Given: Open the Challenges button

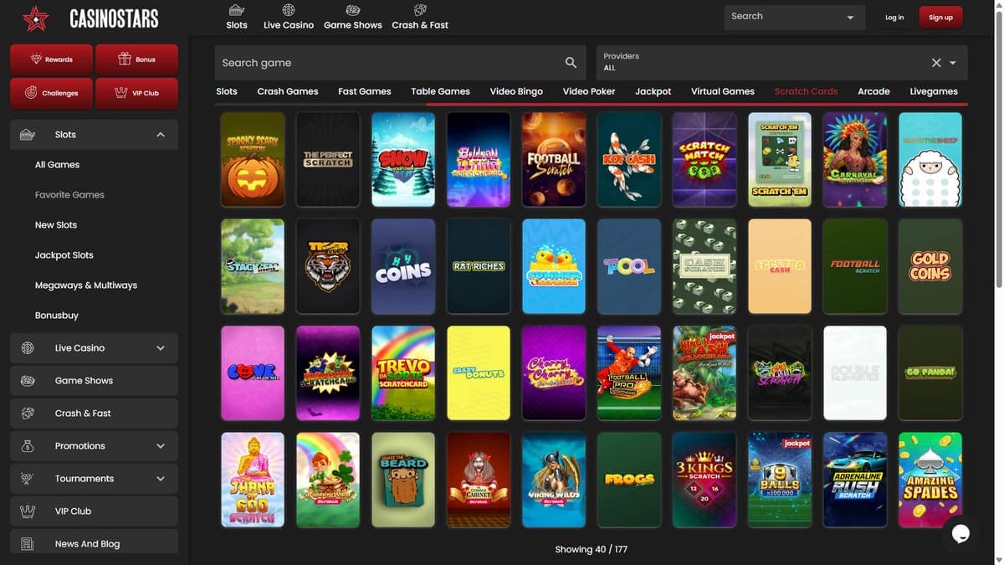Looking at the screenshot, I should tap(52, 93).
